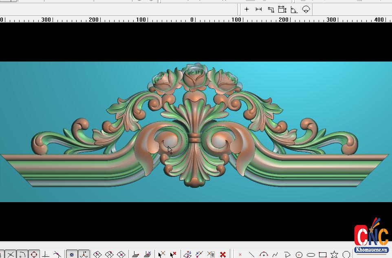Pick the circle drawing tool
The width and height of the screenshot is (392, 258).
tap(299, 255)
